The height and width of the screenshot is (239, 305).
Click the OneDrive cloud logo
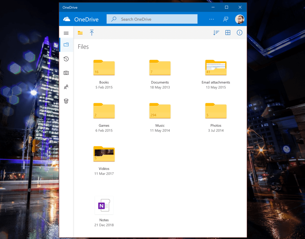[67, 19]
